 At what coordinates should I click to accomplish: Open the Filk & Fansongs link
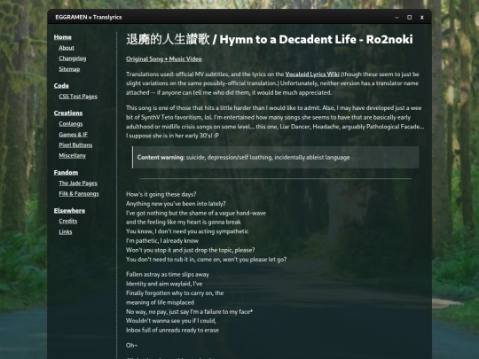[x=79, y=194]
